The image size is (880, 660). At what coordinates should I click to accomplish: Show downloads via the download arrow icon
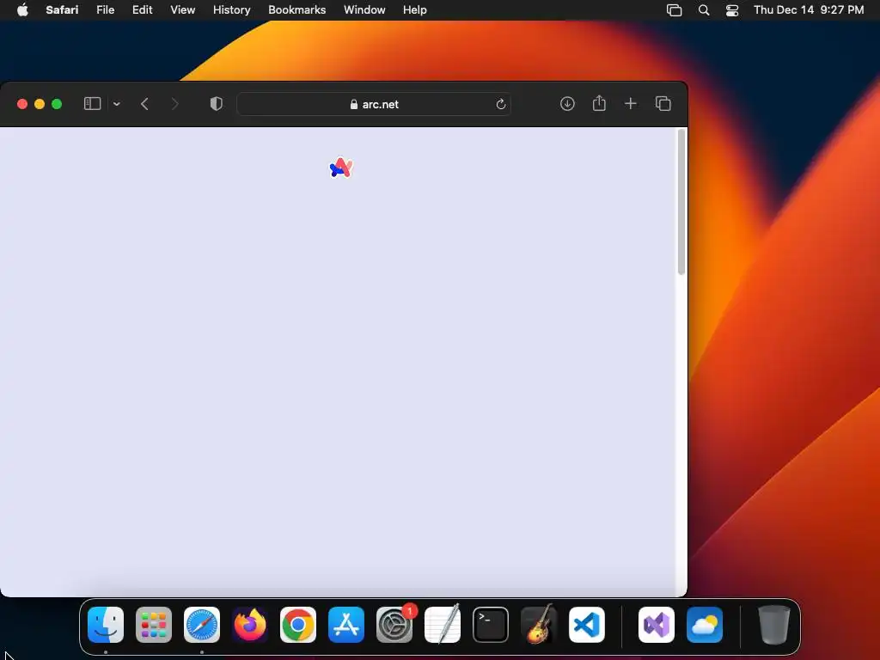[x=567, y=104]
